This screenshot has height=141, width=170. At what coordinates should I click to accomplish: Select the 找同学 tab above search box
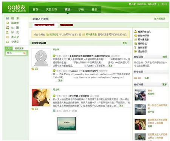pyautogui.click(x=9, y=49)
